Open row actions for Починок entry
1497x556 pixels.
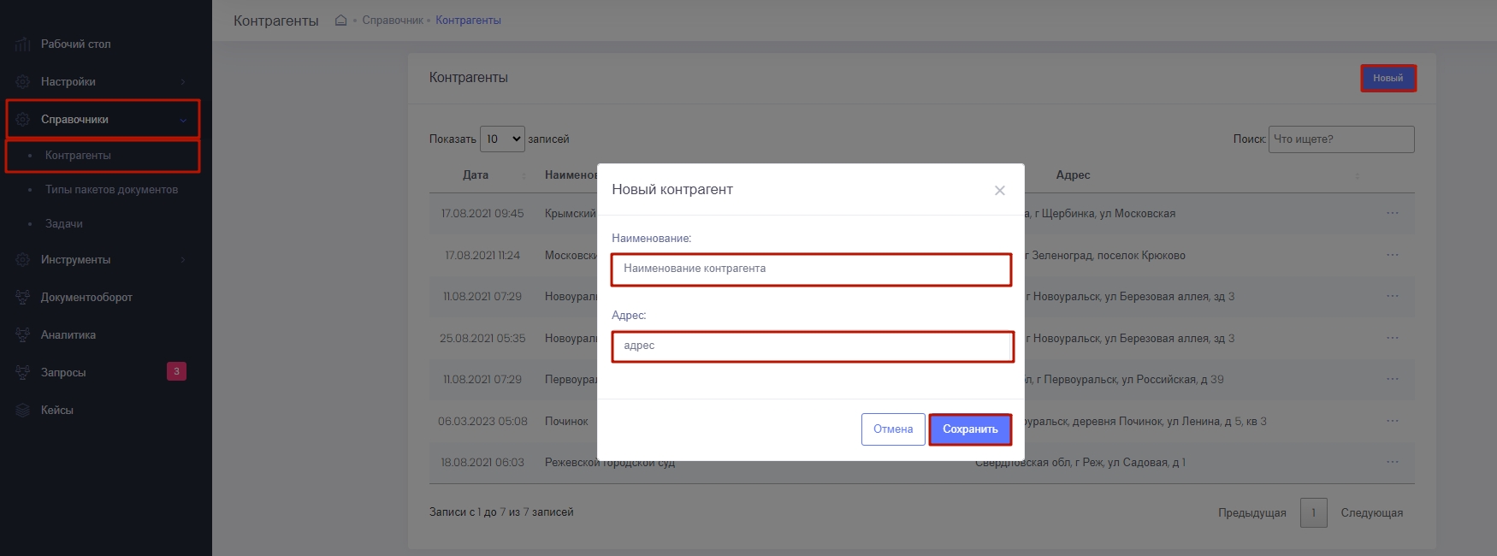[x=1392, y=421]
